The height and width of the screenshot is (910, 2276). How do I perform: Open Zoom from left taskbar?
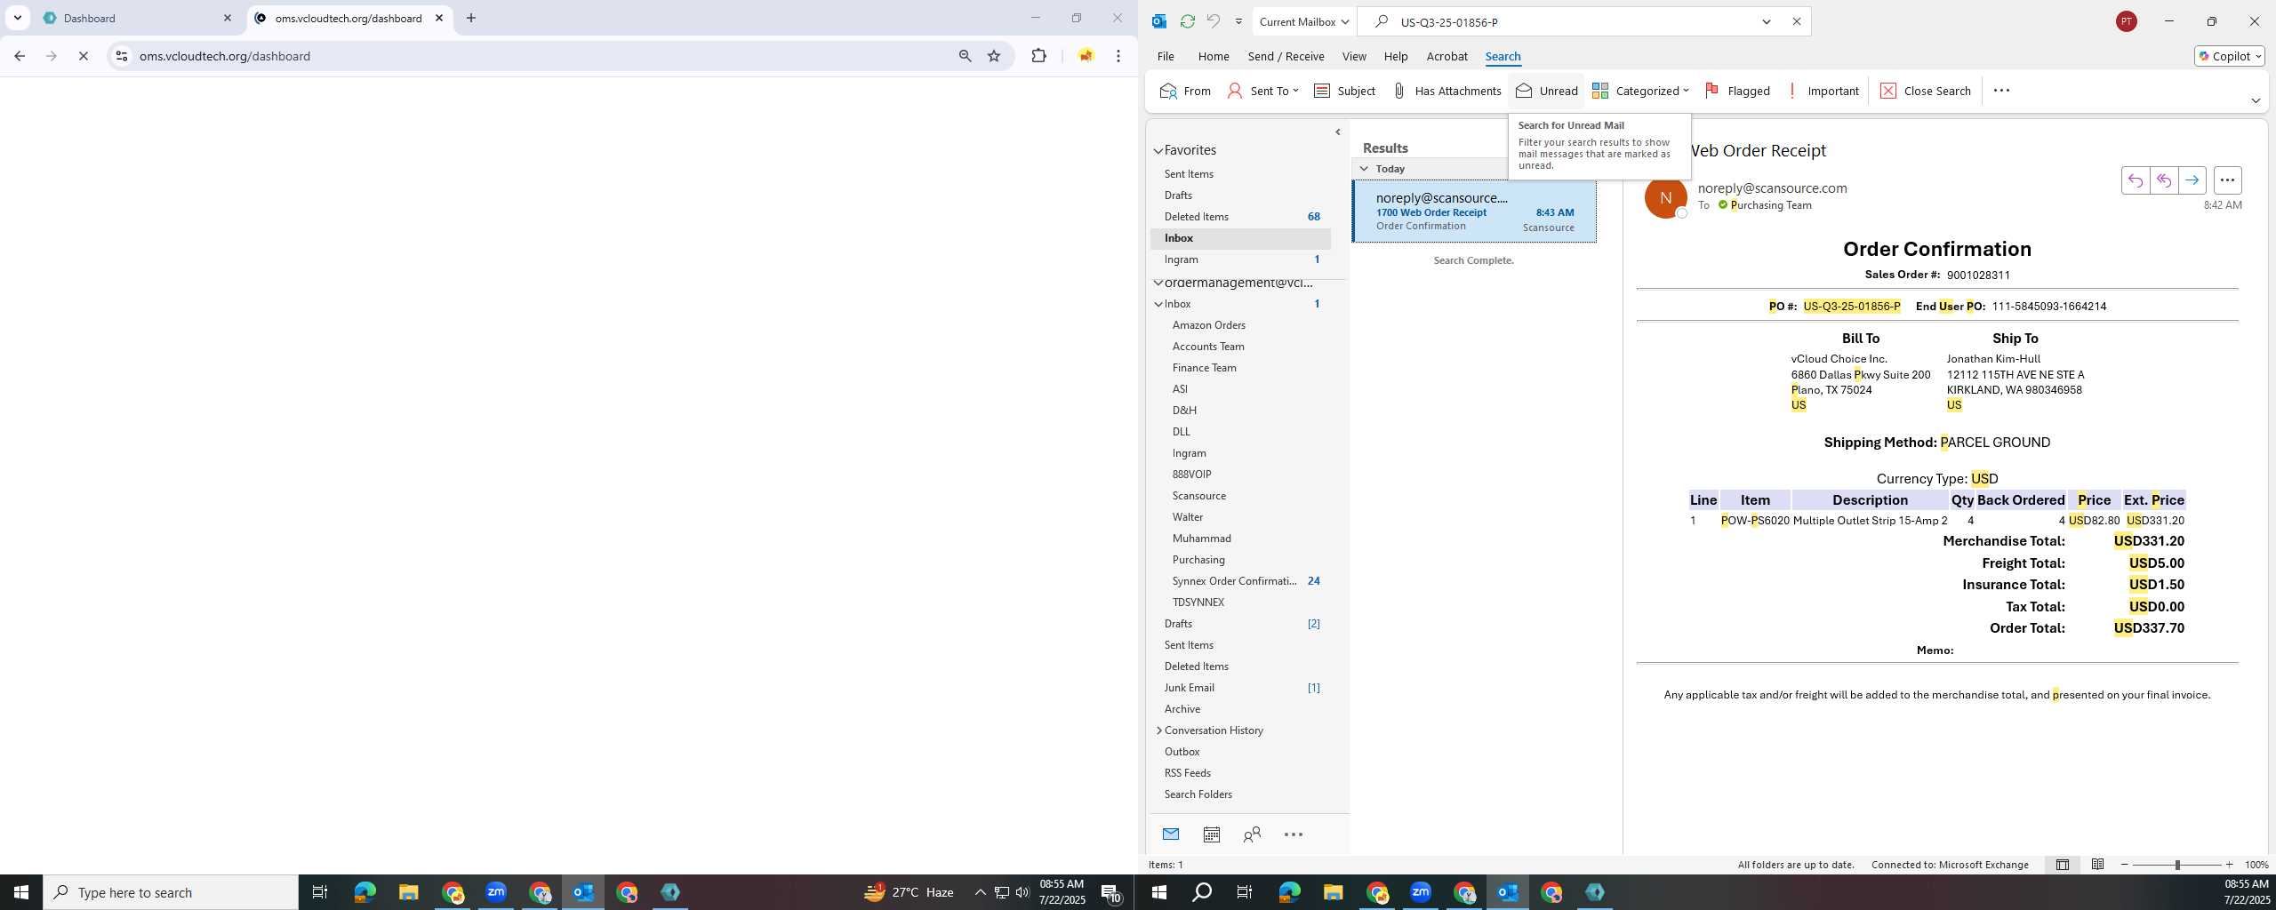pos(496,892)
